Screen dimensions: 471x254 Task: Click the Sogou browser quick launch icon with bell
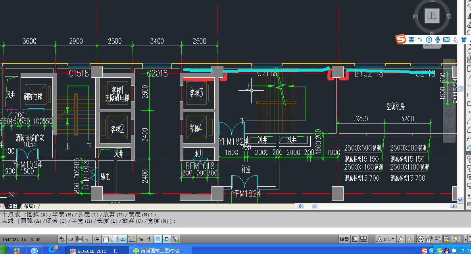click(53, 250)
